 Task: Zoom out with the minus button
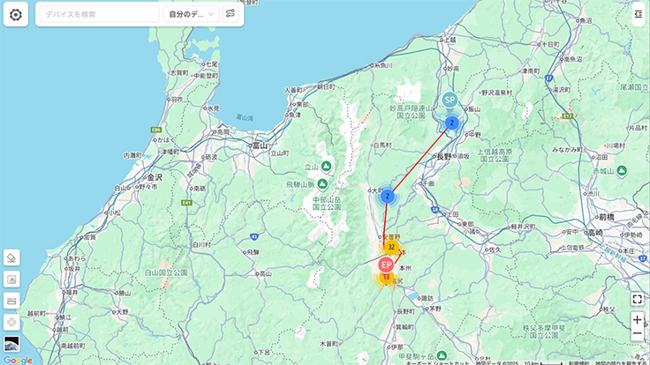pyautogui.click(x=637, y=333)
